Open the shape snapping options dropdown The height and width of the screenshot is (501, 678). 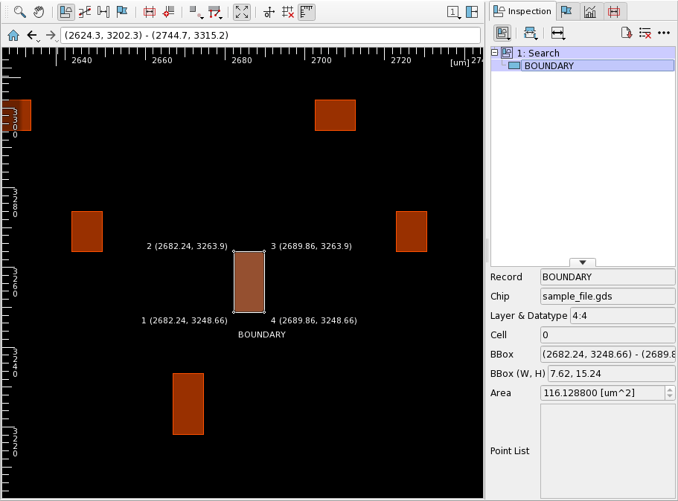196,12
